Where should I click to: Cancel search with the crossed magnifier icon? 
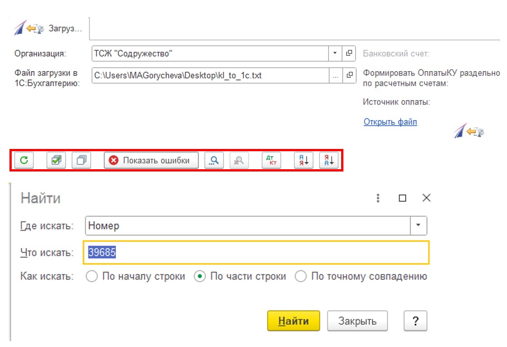[239, 160]
